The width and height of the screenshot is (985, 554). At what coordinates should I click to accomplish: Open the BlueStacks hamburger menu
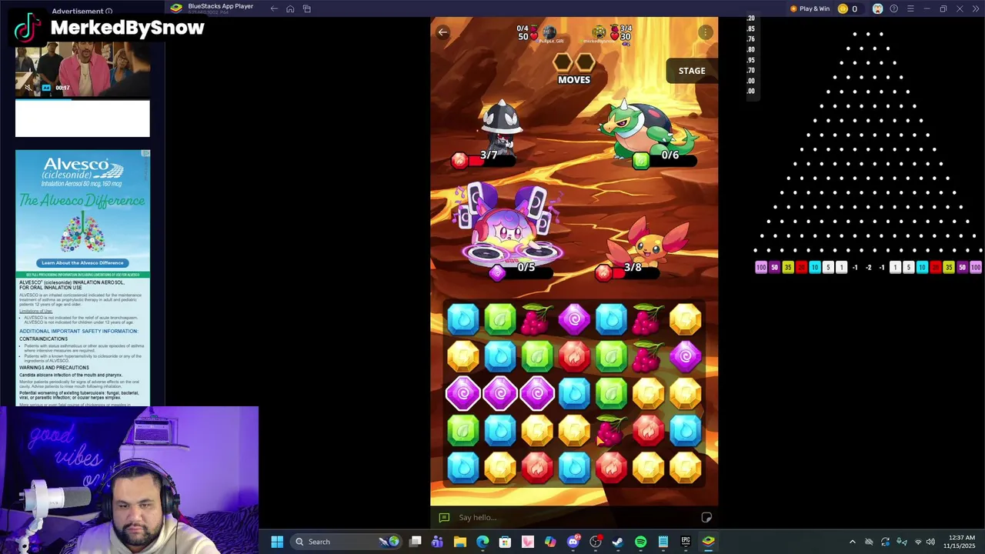pyautogui.click(x=910, y=8)
